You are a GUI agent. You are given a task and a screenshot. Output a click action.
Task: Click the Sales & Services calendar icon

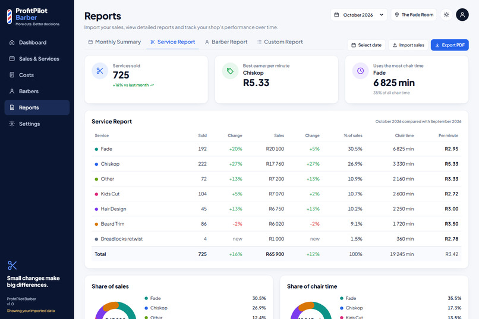pos(12,59)
